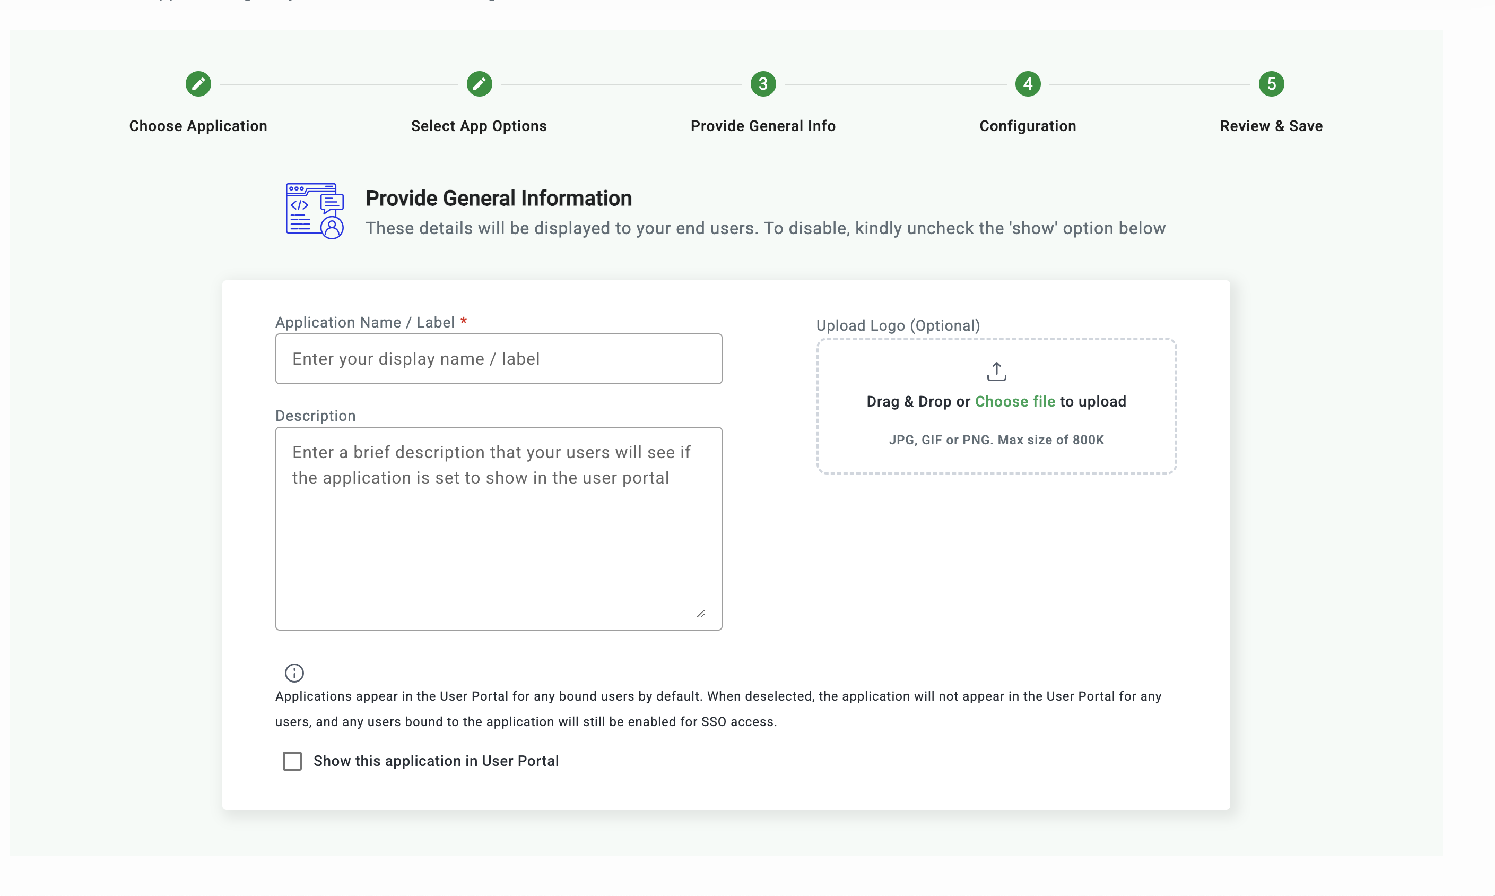Screen dimensions: 1495x896
Task: Click step 5 Review & Save circle
Action: point(1271,84)
